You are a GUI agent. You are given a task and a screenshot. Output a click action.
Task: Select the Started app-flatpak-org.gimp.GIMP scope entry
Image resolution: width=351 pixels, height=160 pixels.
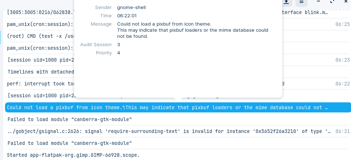178,155
